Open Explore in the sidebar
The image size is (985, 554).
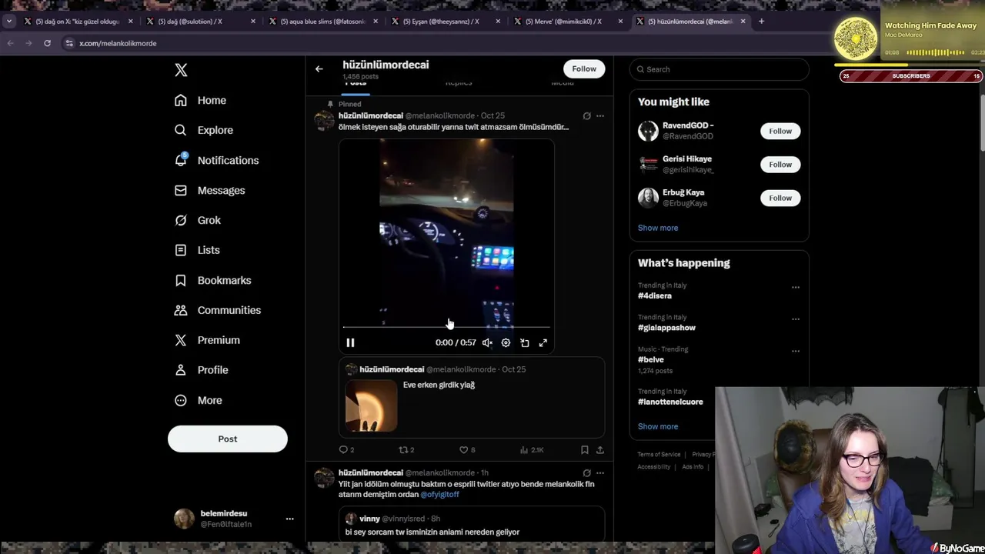point(204,130)
